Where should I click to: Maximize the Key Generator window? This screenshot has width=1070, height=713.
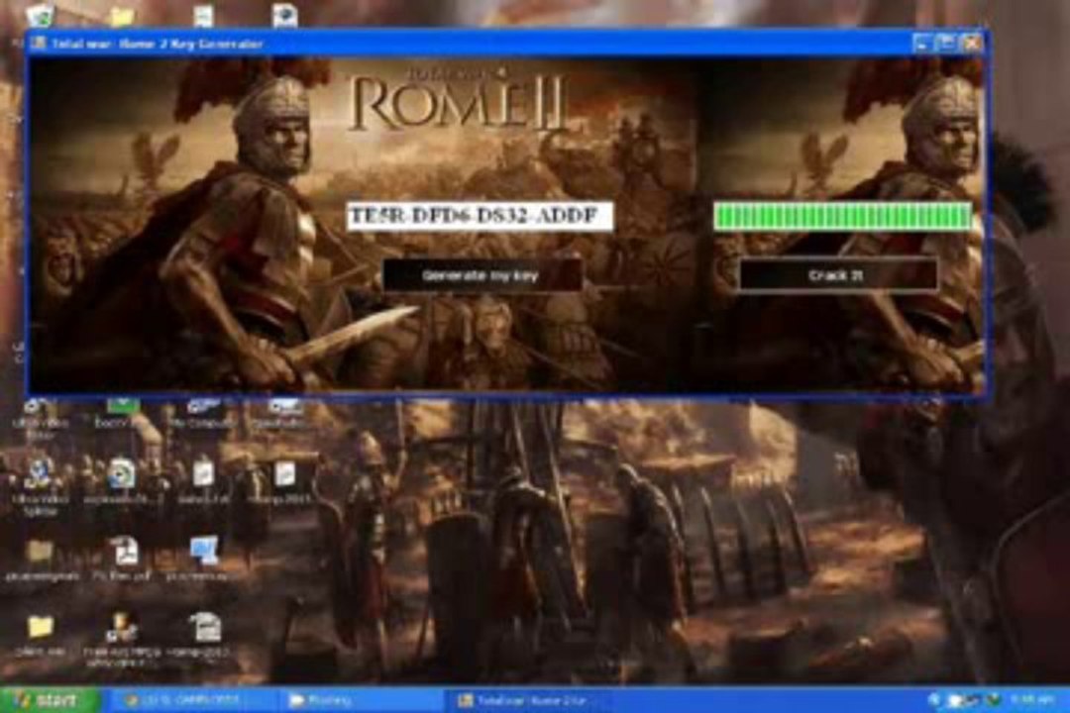coord(946,43)
